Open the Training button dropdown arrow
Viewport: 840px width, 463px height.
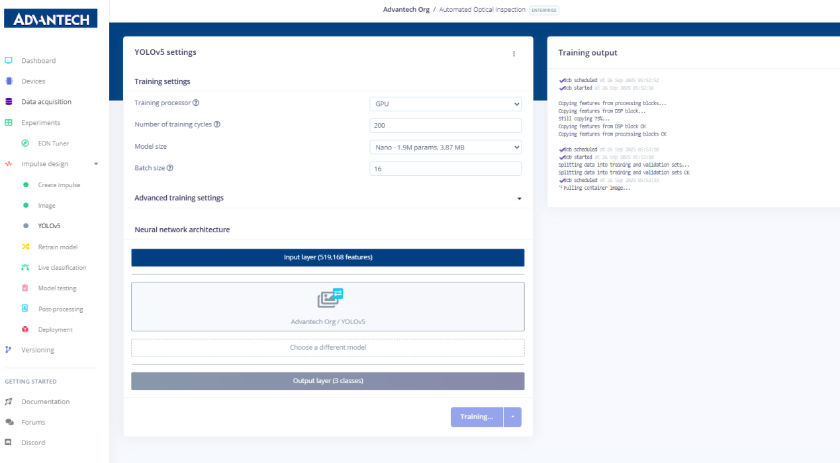(x=512, y=417)
